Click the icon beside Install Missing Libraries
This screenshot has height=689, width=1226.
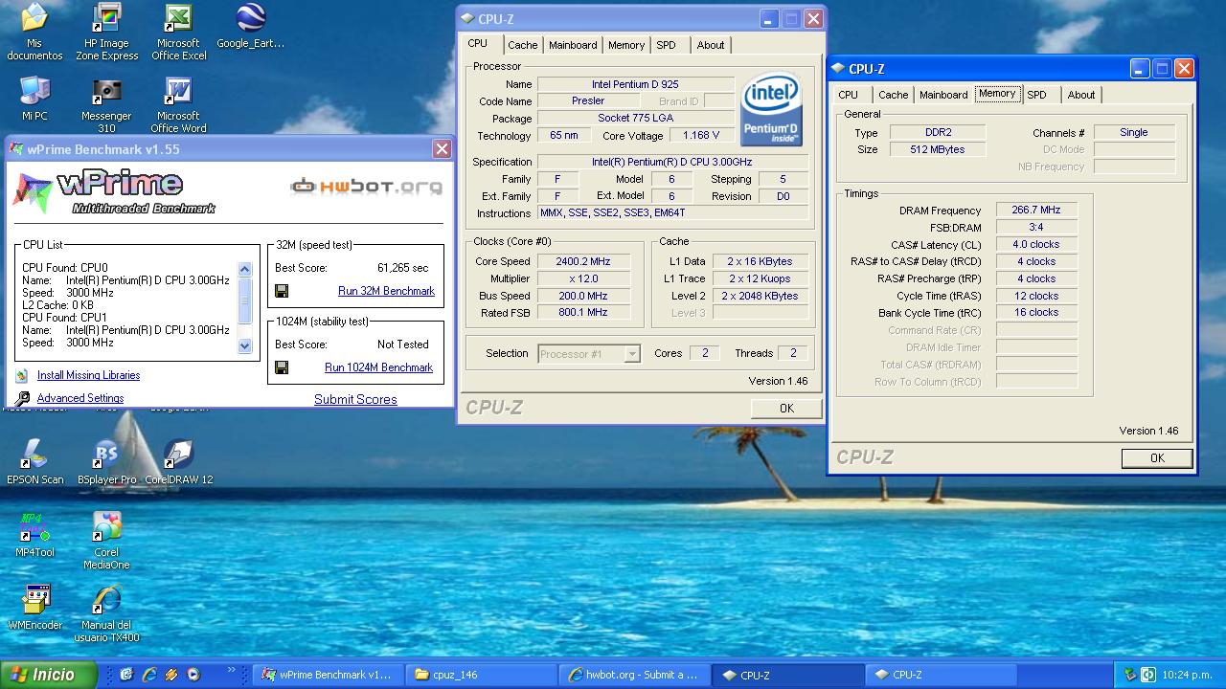[22, 375]
